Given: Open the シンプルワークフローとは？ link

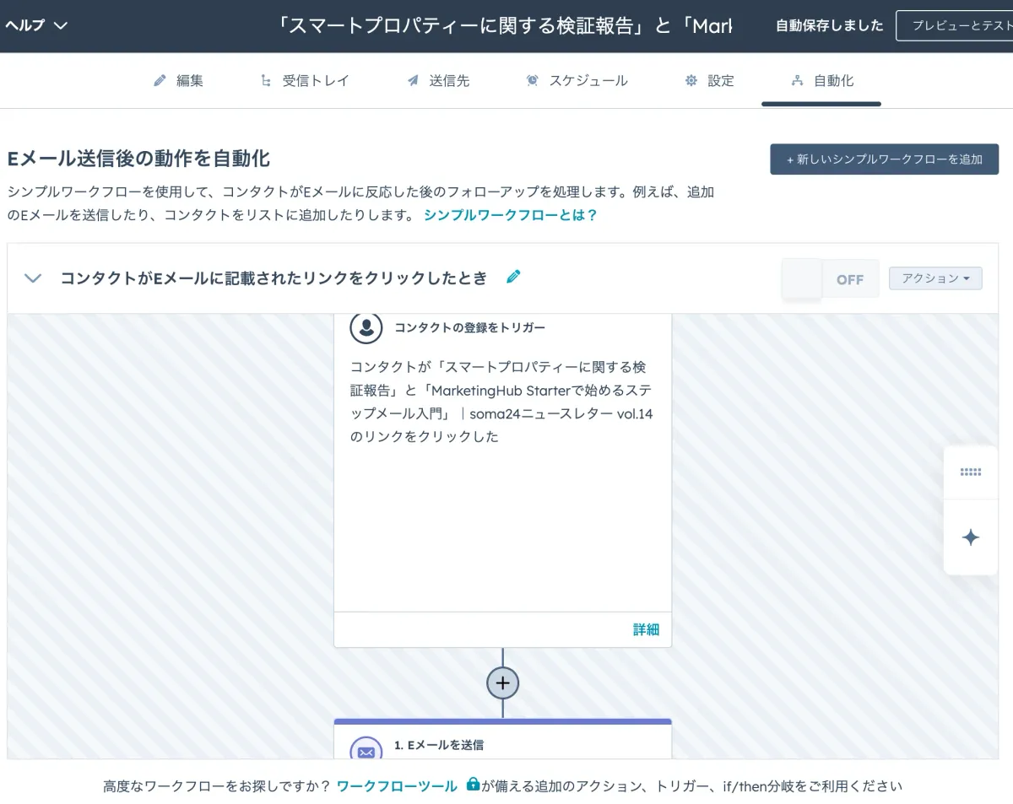Looking at the screenshot, I should pos(511,215).
